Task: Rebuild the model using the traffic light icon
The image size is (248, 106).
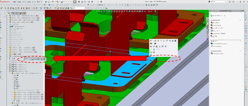Action: coord(79,2)
